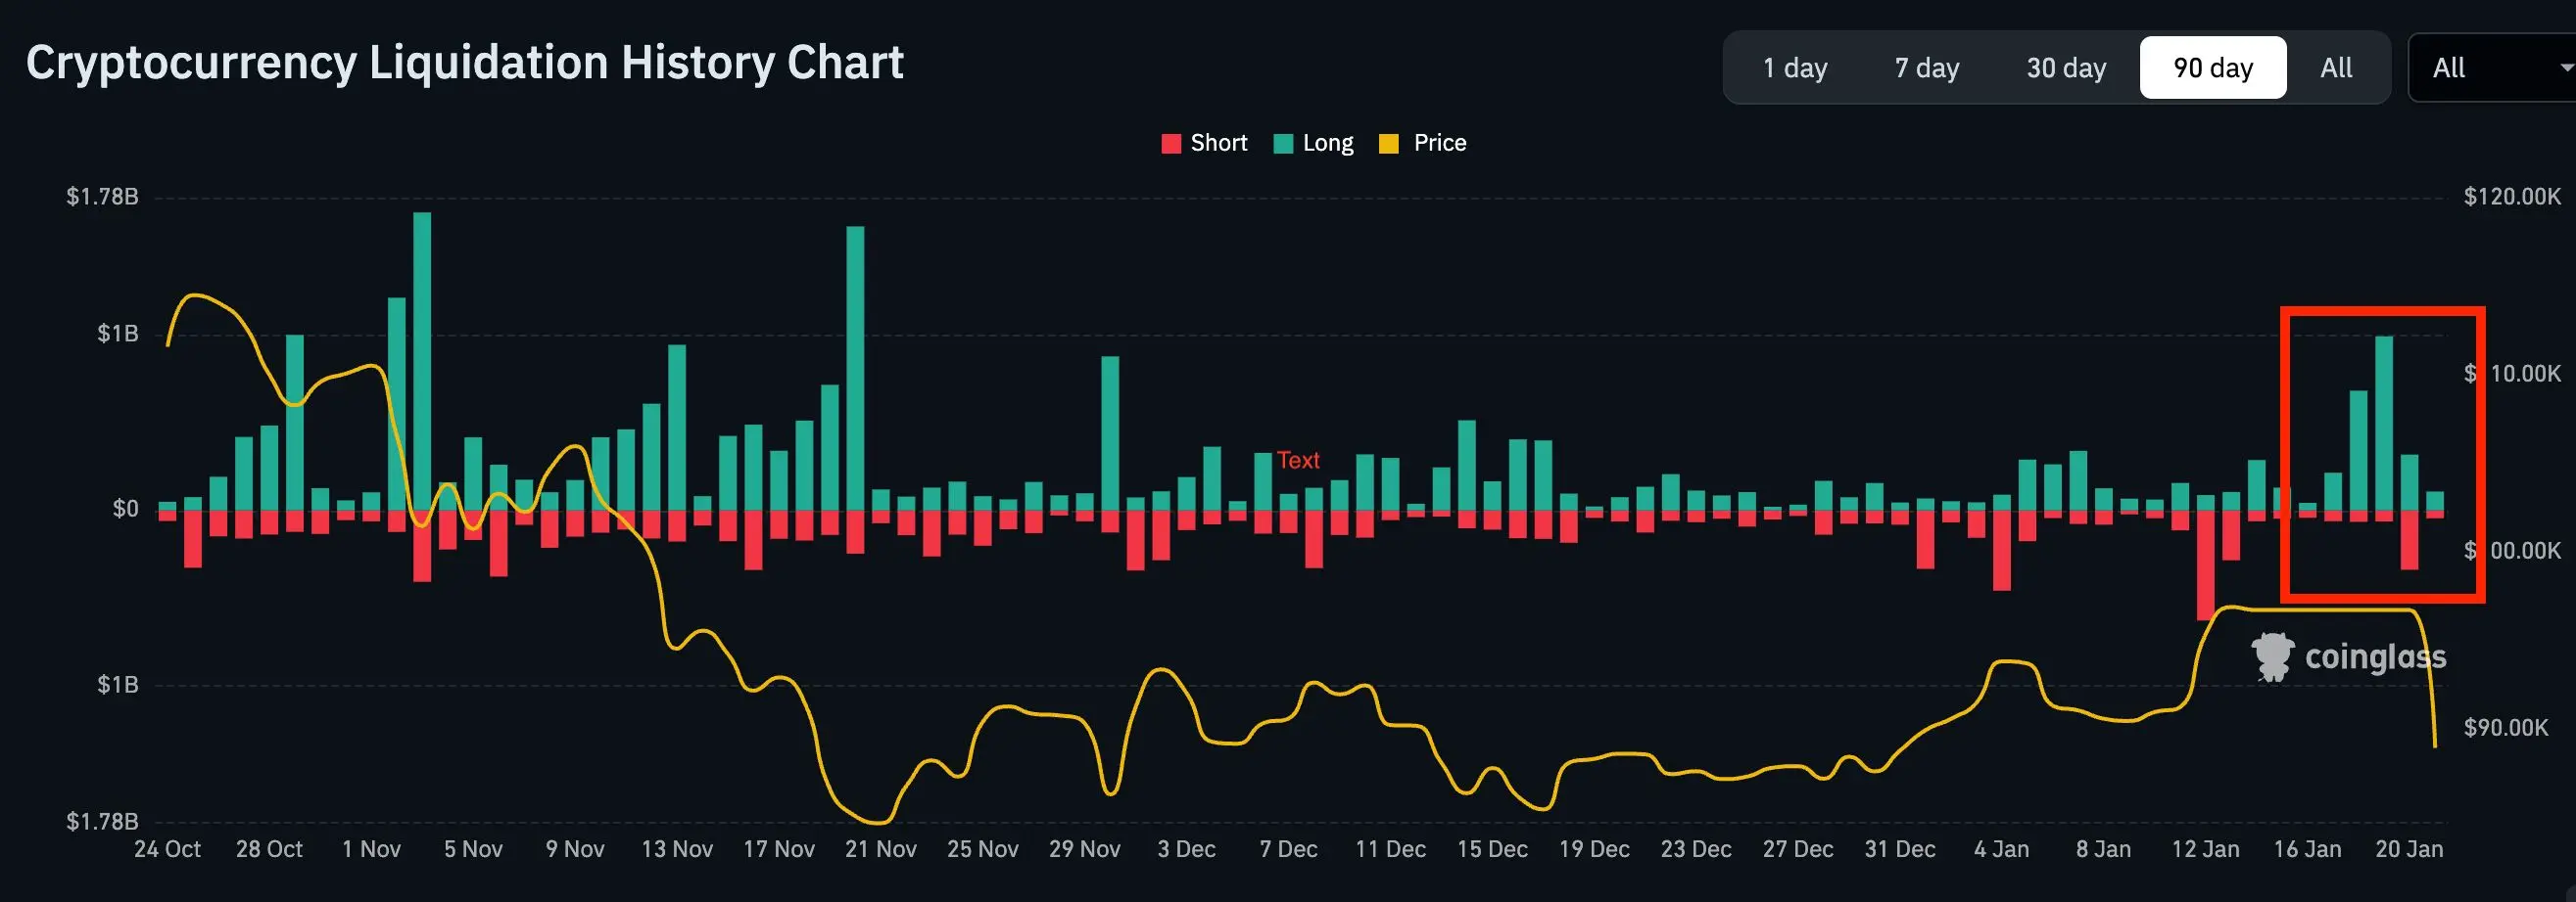
Task: Switch to the 7 day tab
Action: tap(1926, 68)
